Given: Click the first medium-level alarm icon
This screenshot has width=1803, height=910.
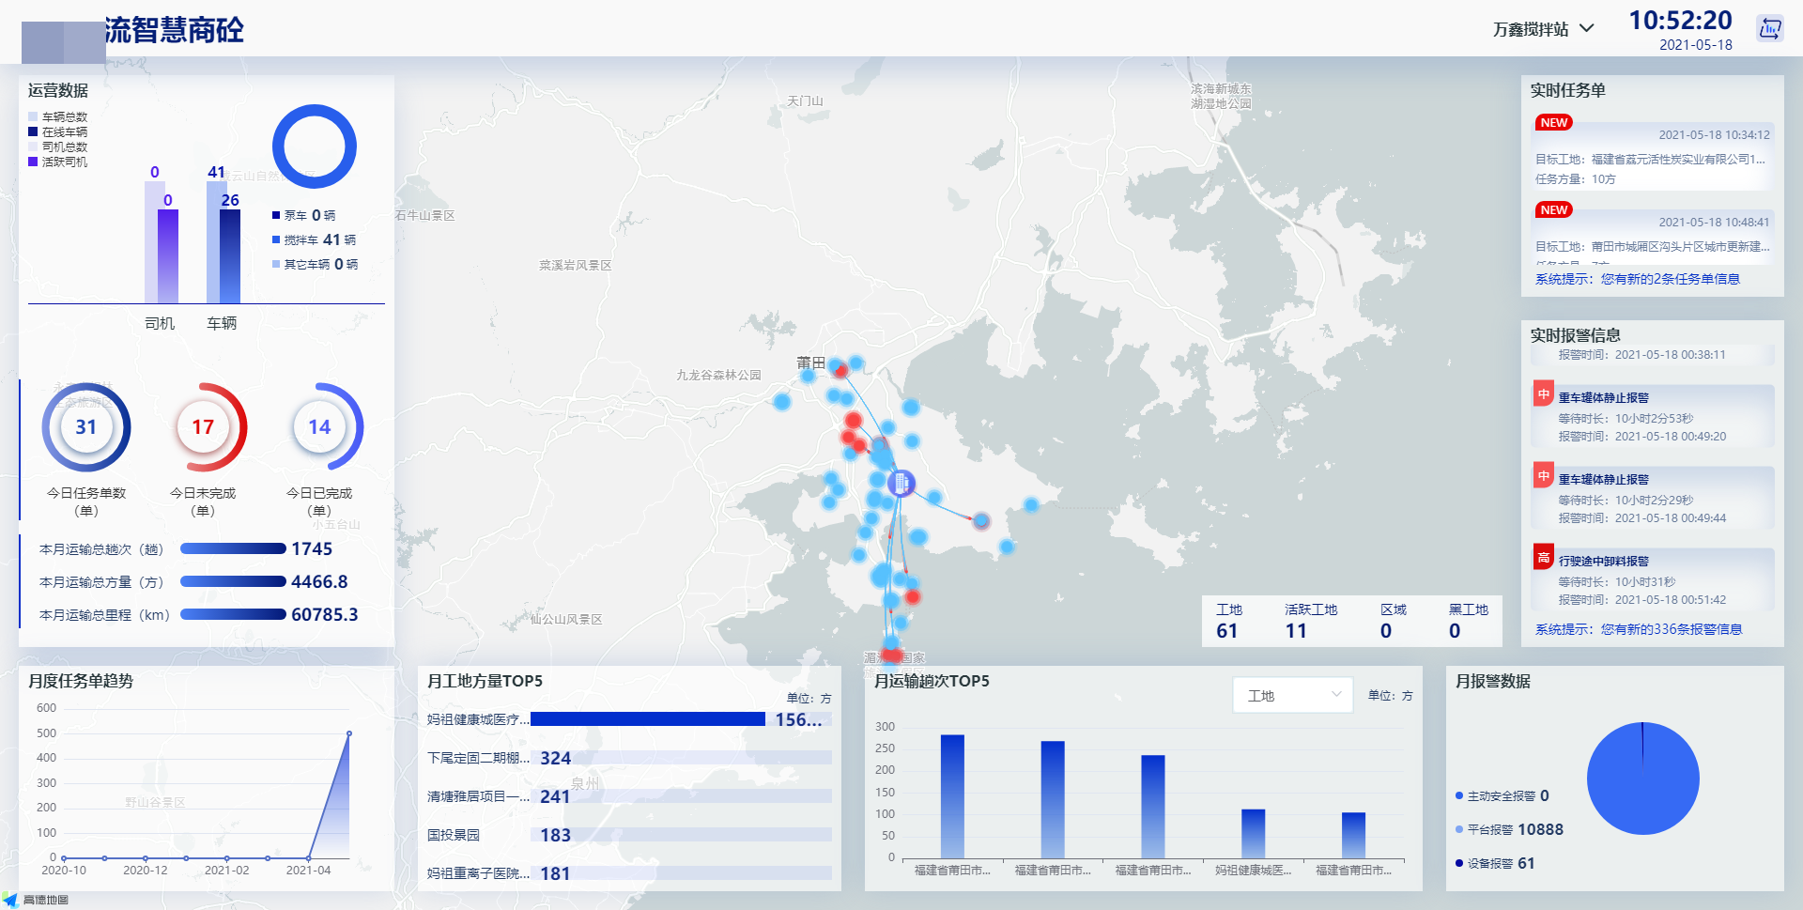Looking at the screenshot, I should tap(1543, 394).
